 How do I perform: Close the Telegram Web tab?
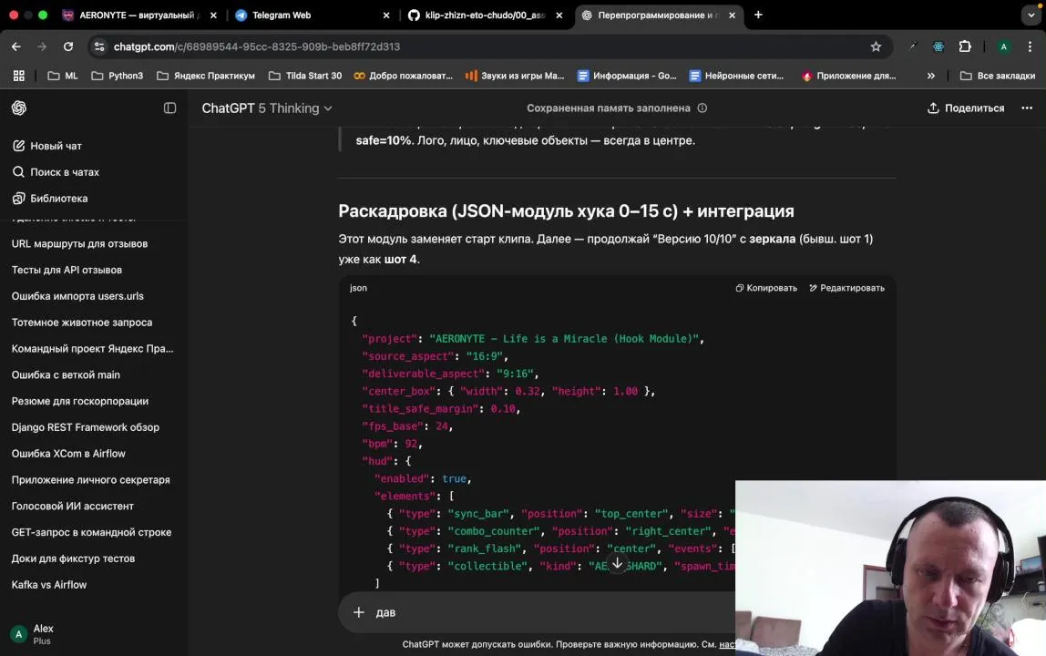[x=386, y=15]
